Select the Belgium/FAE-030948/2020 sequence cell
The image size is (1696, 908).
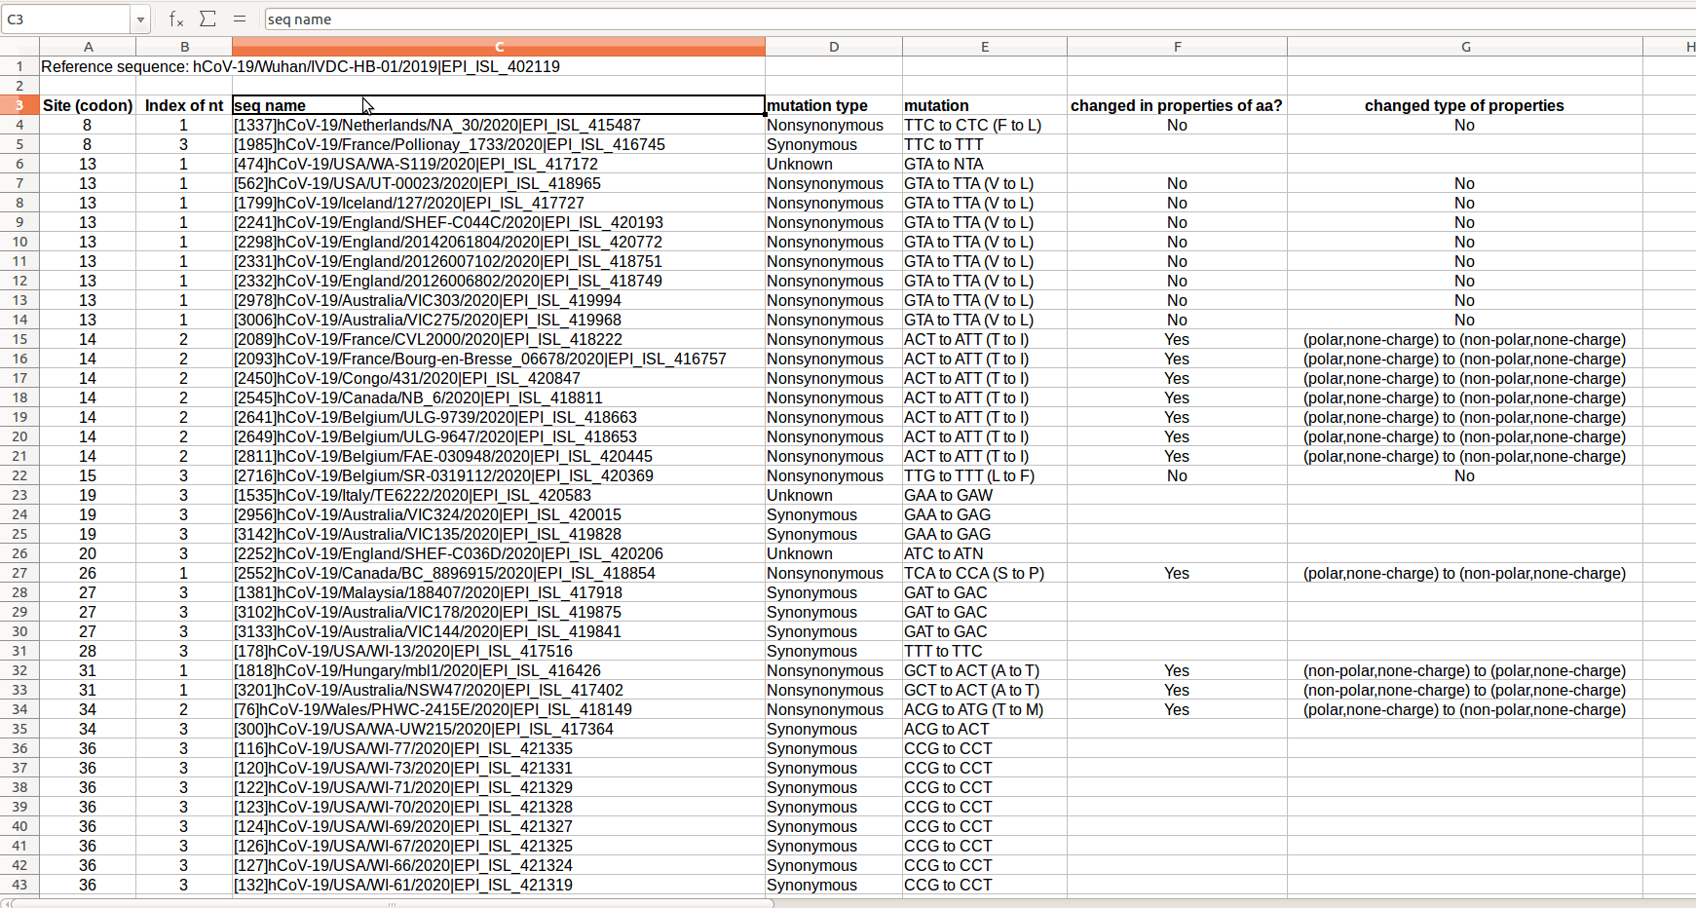pos(499,456)
